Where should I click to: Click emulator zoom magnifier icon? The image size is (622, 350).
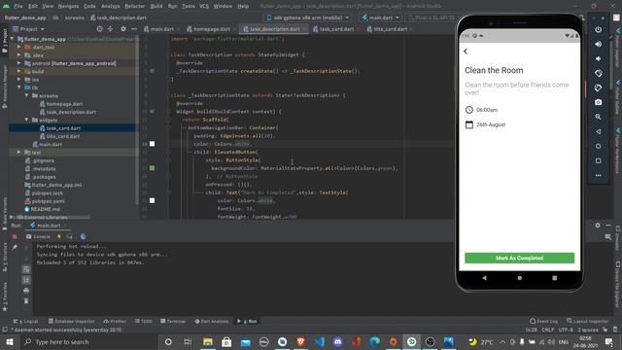pyautogui.click(x=599, y=117)
